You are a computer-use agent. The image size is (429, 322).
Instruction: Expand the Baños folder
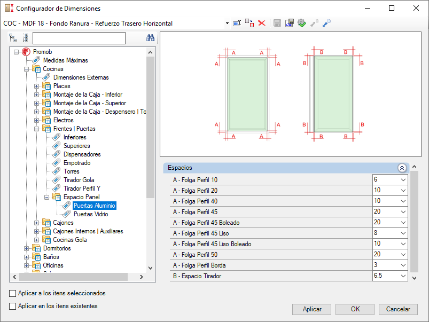coord(27,257)
